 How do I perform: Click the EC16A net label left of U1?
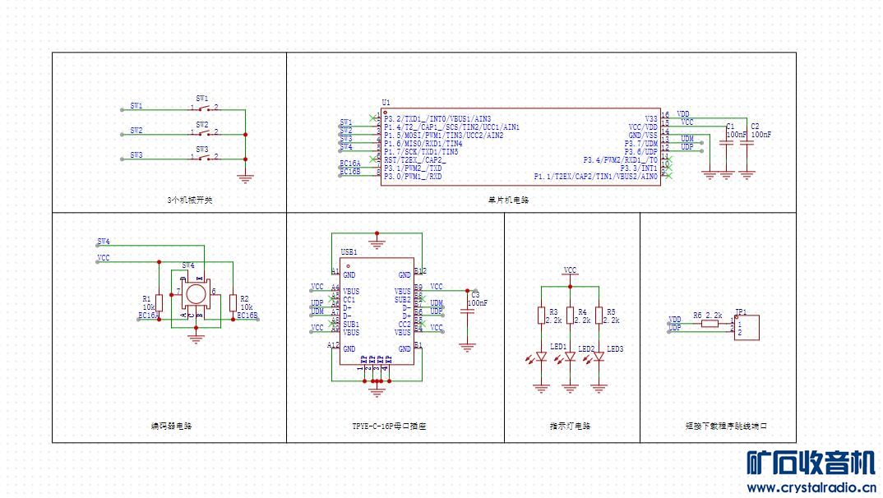pyautogui.click(x=350, y=164)
